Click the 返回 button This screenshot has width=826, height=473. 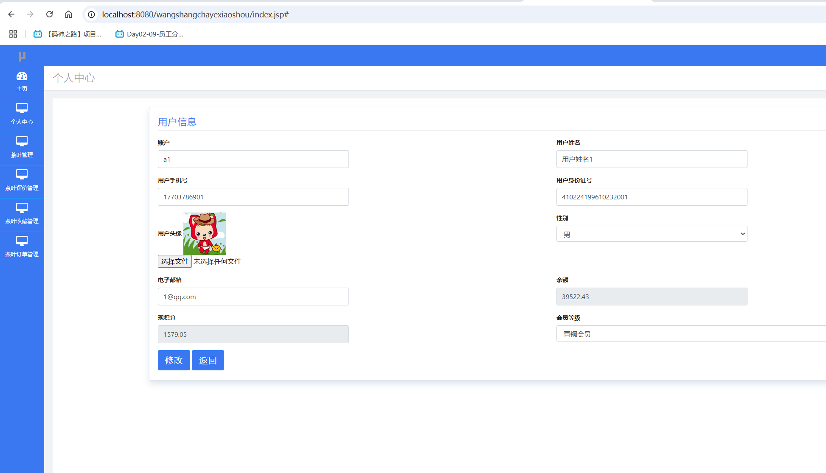[208, 360]
